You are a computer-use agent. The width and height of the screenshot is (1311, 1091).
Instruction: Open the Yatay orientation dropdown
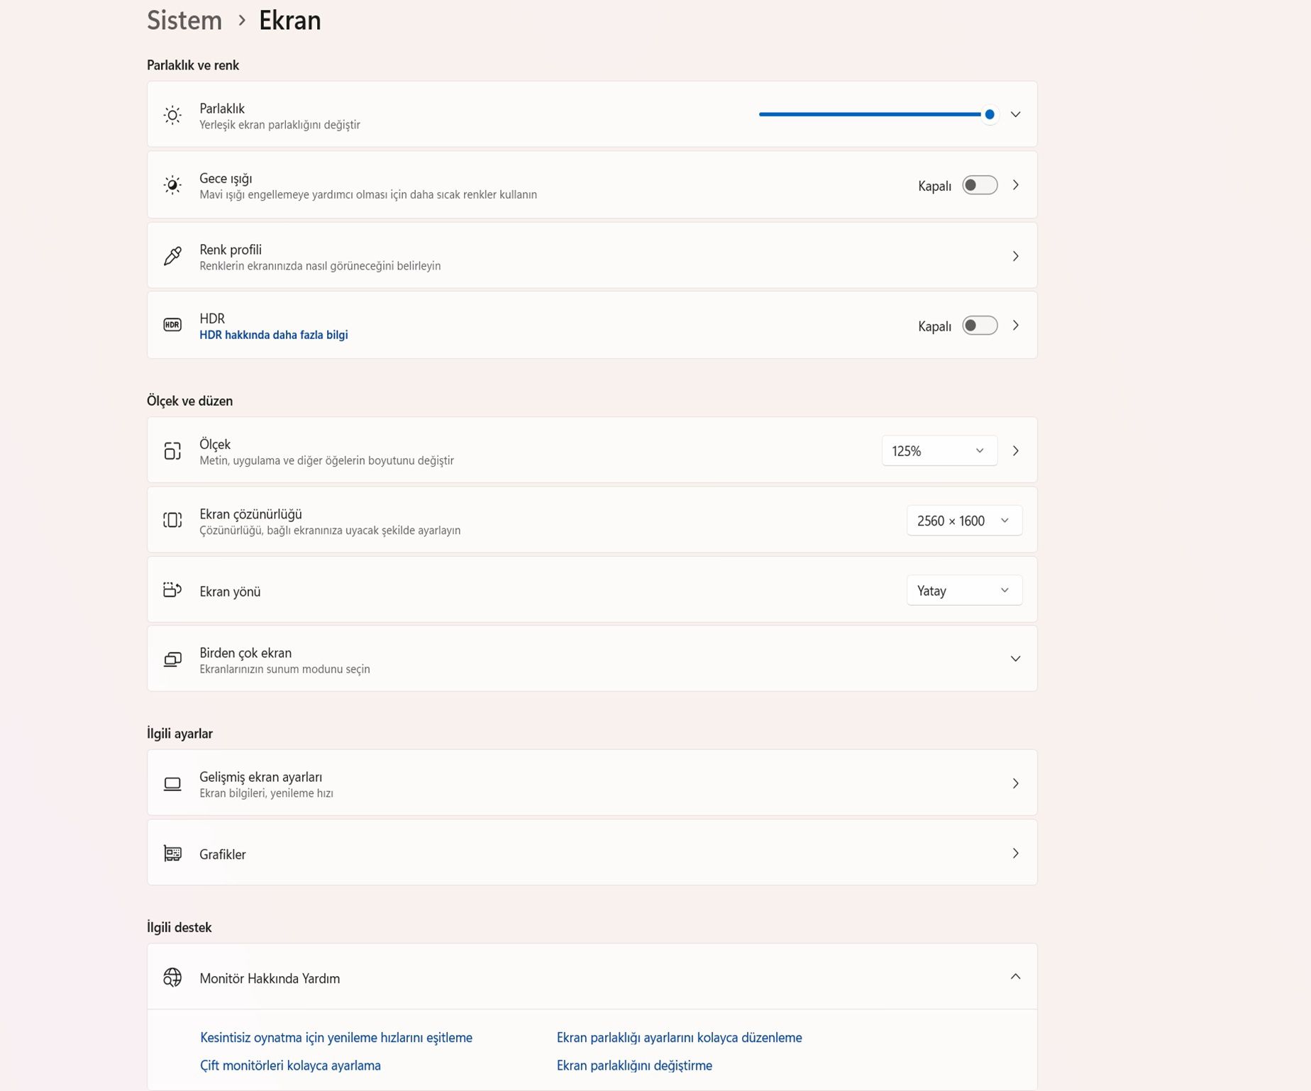pyautogui.click(x=963, y=590)
